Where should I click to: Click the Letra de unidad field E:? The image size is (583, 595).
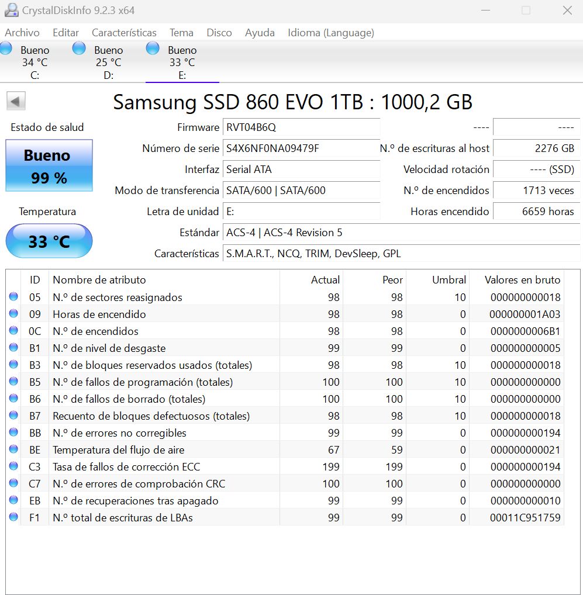[x=301, y=212]
